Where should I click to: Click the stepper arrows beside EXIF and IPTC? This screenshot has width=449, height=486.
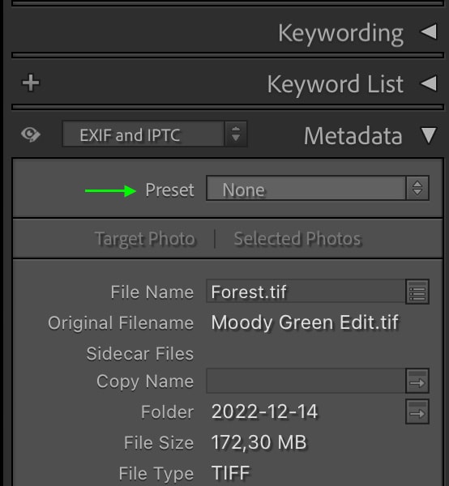point(236,134)
